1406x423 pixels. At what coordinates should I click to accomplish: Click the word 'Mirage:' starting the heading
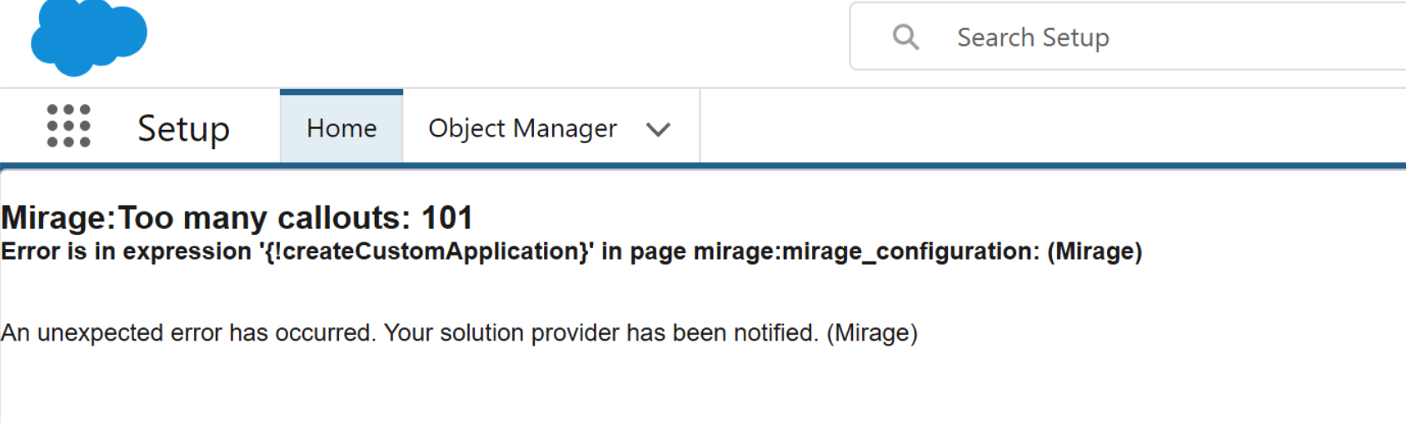[58, 218]
